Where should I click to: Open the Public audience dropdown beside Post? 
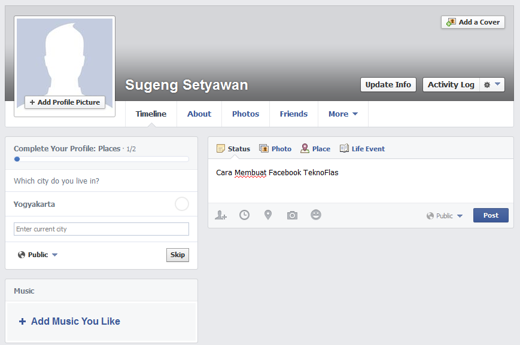click(x=445, y=216)
